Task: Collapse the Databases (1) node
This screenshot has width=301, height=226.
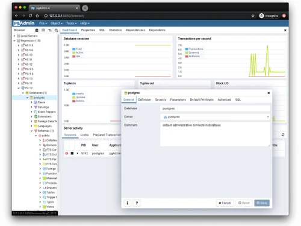Action: [23, 93]
